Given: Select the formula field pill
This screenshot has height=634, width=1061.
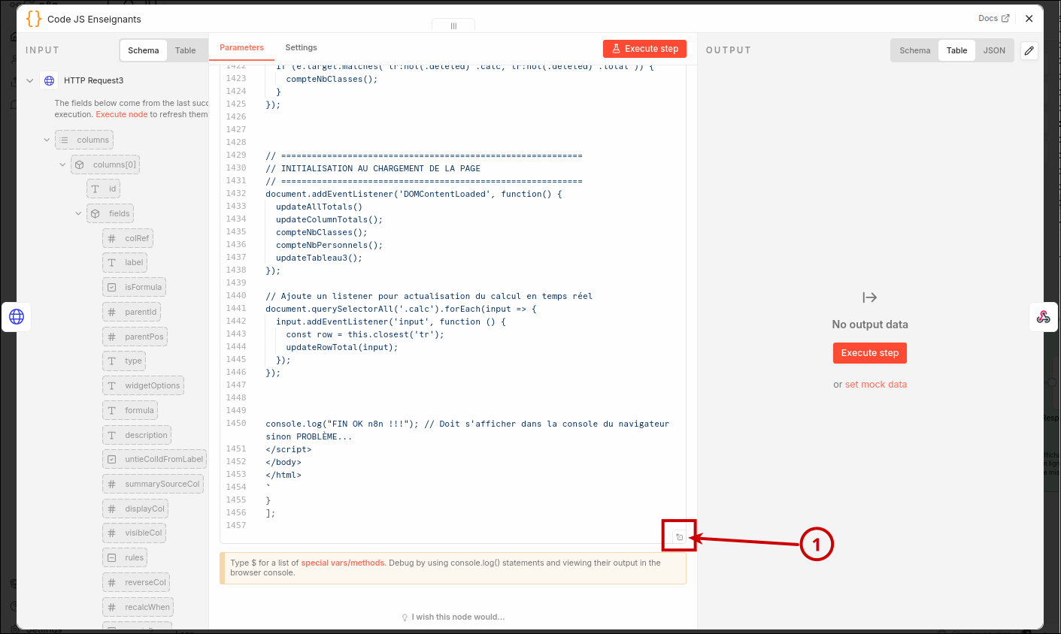Looking at the screenshot, I should pyautogui.click(x=130, y=410).
